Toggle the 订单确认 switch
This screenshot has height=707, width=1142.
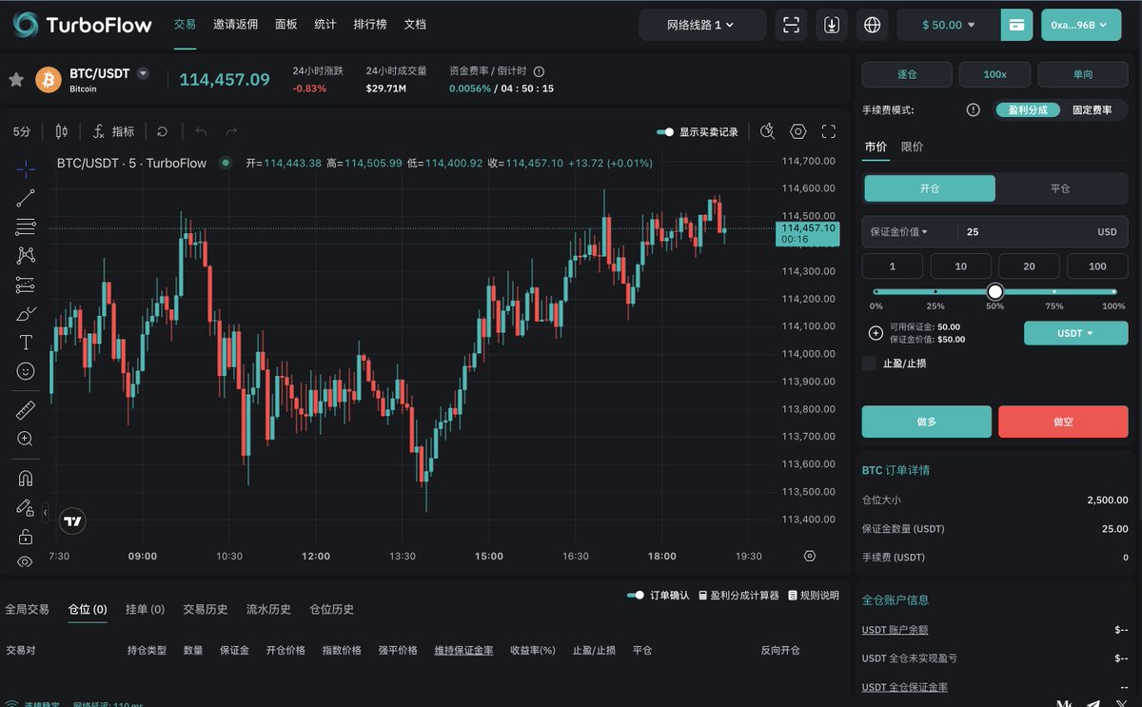click(x=636, y=595)
